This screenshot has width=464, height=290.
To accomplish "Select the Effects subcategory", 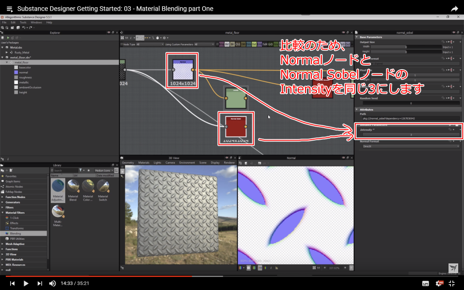I will 14,223.
